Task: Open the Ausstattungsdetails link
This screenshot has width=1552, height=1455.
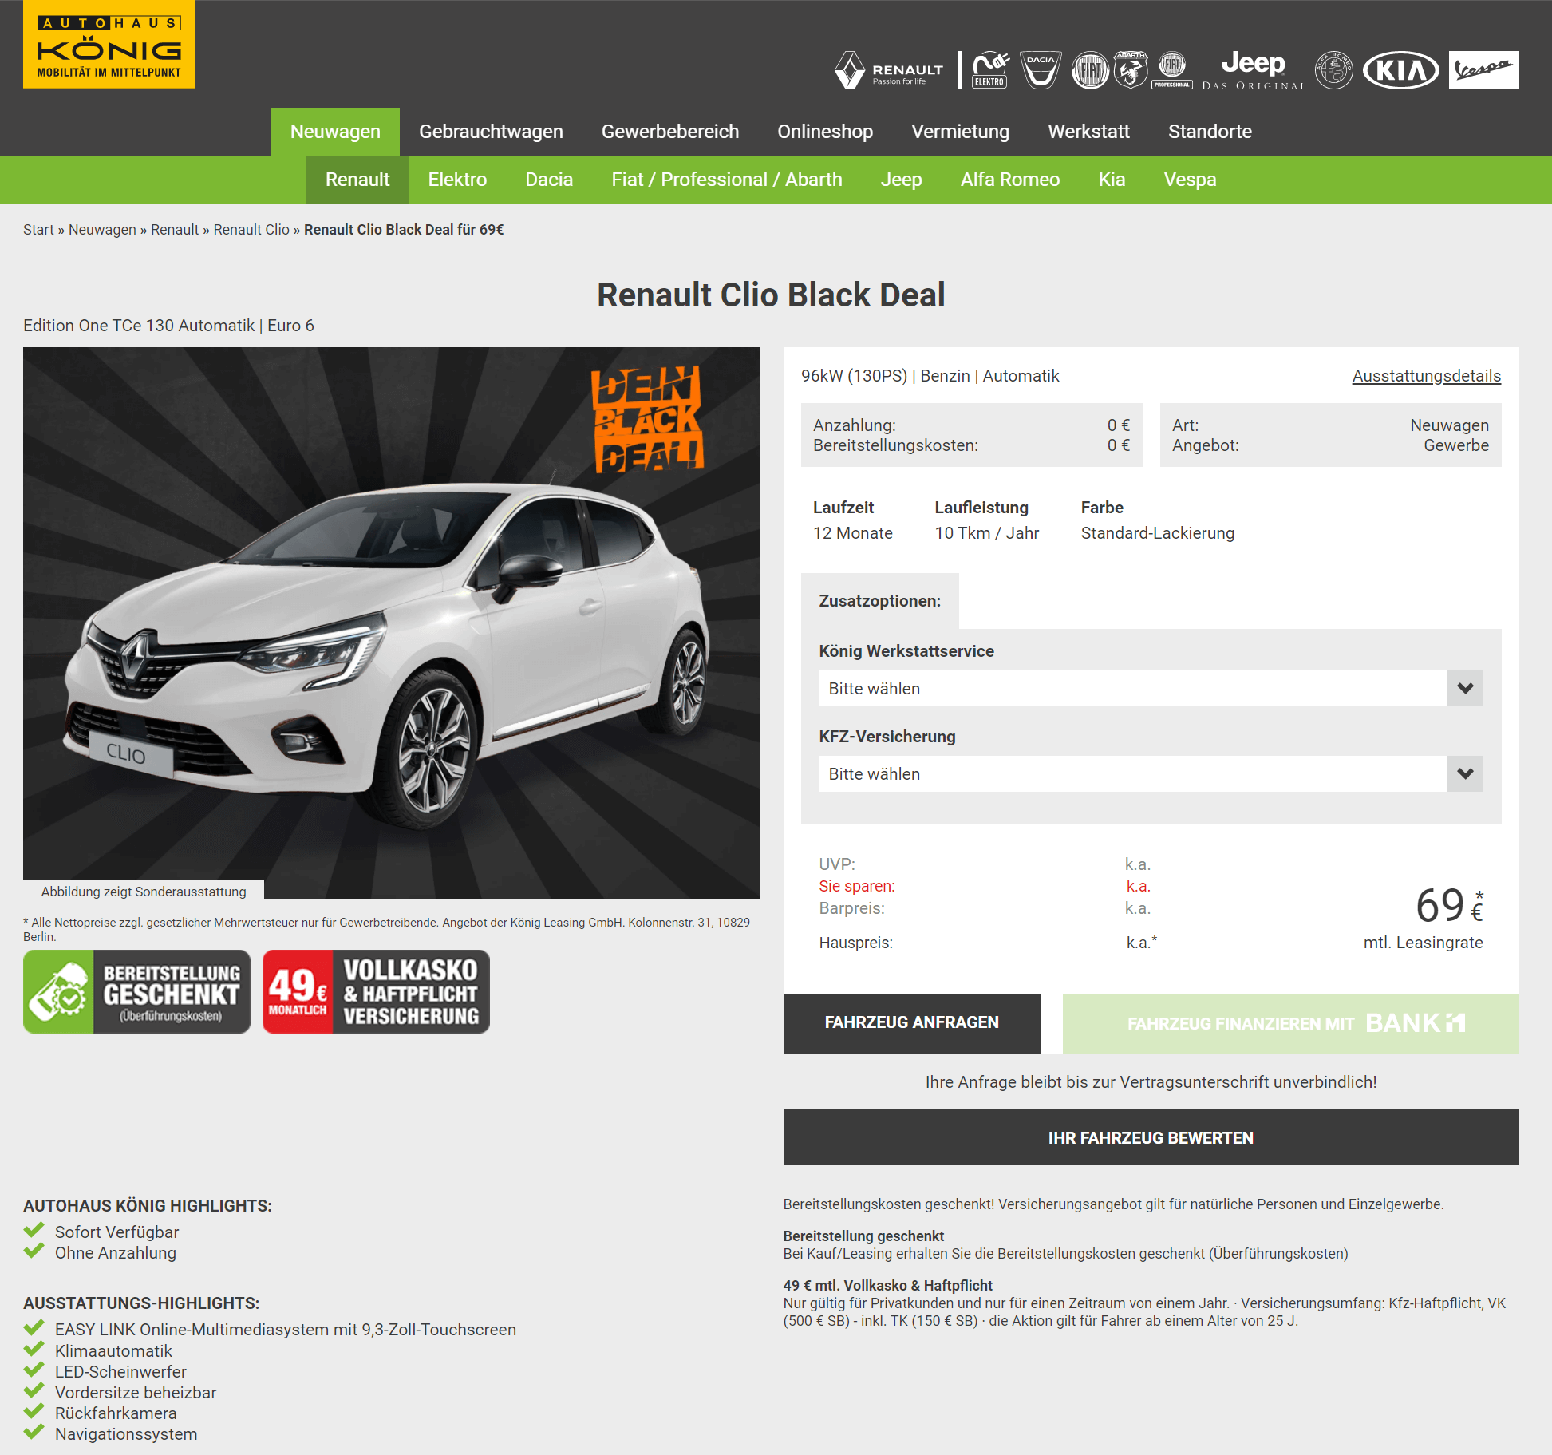Action: [x=1426, y=376]
